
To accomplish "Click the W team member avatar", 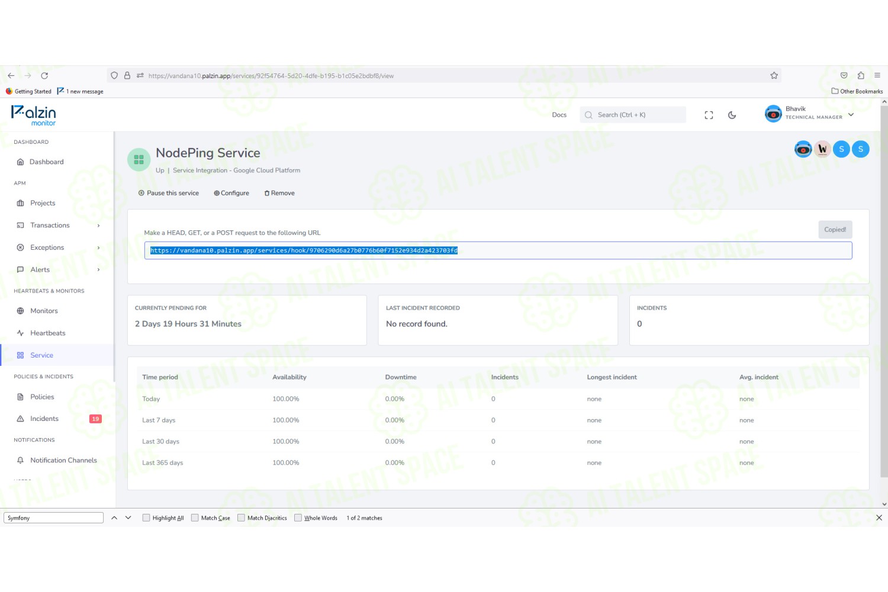I will [822, 149].
